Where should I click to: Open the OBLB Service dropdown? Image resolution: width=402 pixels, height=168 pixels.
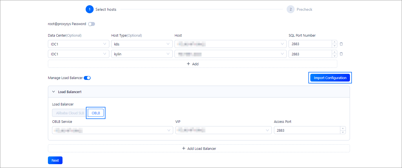click(x=112, y=130)
